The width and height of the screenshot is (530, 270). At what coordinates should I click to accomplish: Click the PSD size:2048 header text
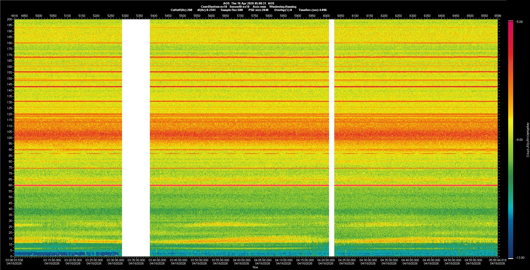(x=258, y=10)
